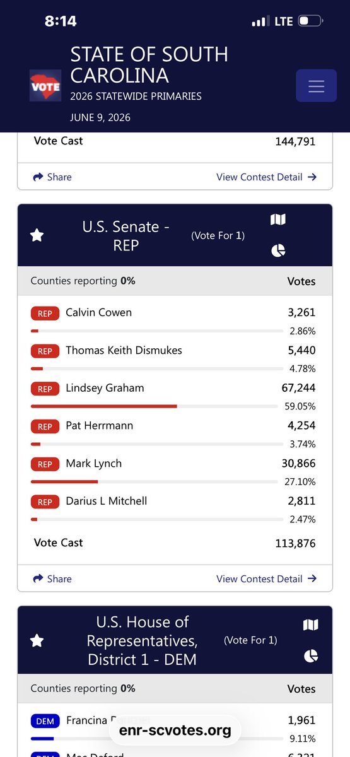The width and height of the screenshot is (350, 757).
Task: Favorite the House District 1 DEM contest star
Action: pos(37,641)
